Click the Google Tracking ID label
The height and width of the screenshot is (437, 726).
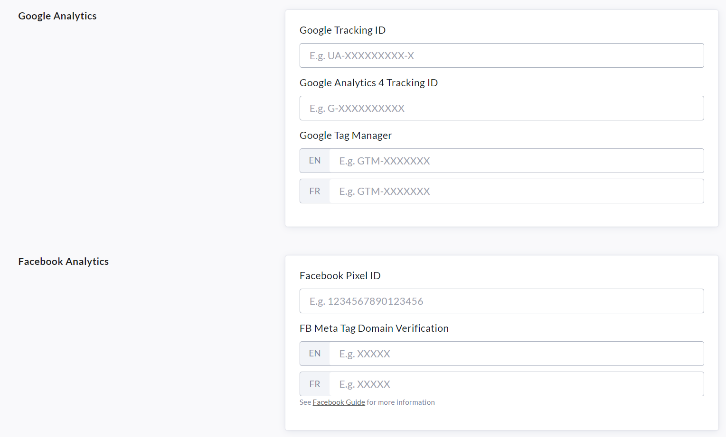pyautogui.click(x=342, y=30)
